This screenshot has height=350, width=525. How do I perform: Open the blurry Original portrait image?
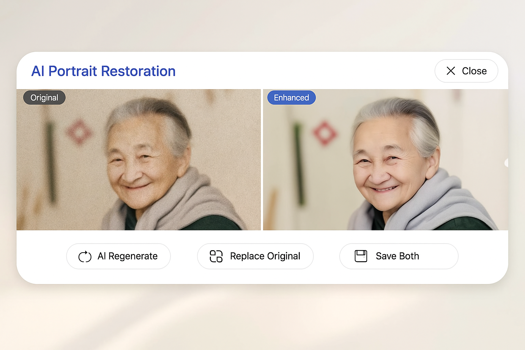tap(138, 160)
